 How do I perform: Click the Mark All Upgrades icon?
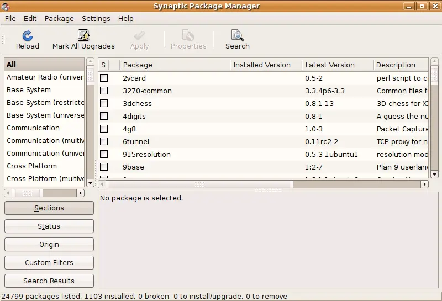(83, 35)
